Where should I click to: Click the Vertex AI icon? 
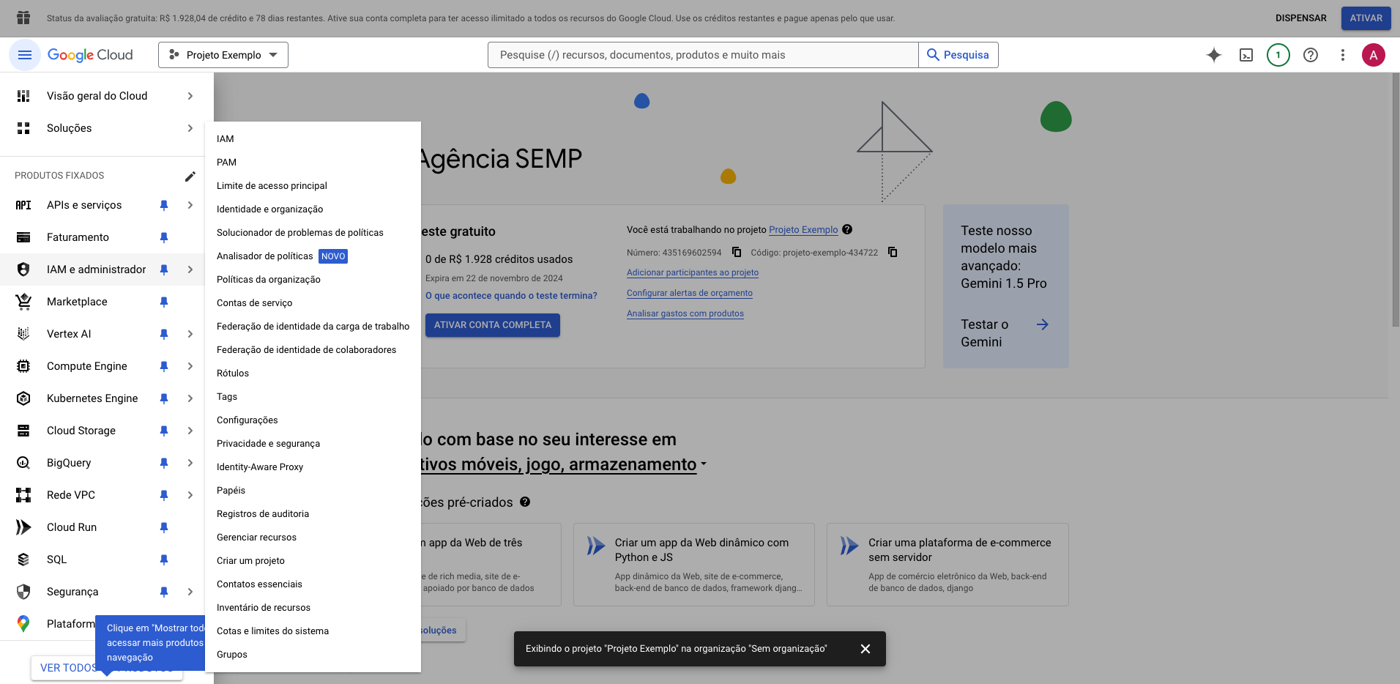(23, 334)
